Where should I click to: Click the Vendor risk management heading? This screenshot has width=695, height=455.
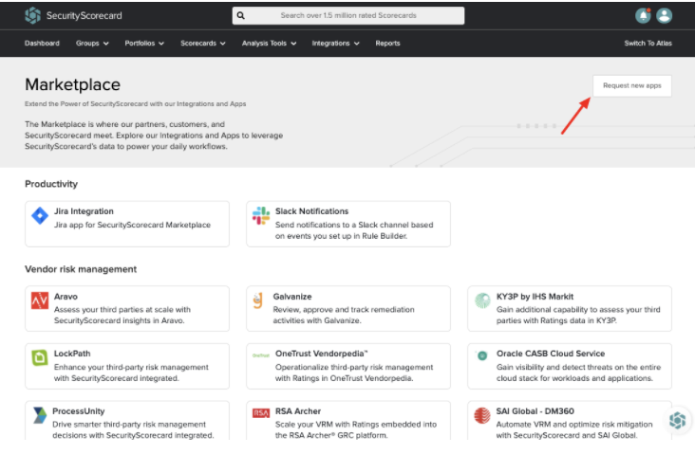pyautogui.click(x=81, y=269)
